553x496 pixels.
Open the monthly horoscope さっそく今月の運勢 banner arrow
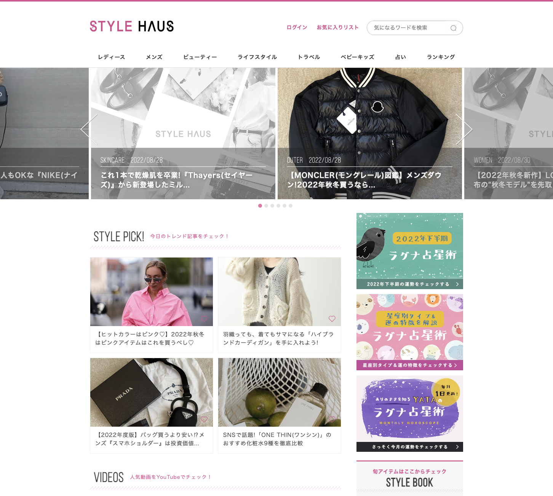click(457, 447)
